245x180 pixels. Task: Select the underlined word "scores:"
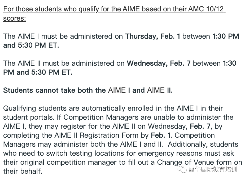(x=15, y=19)
